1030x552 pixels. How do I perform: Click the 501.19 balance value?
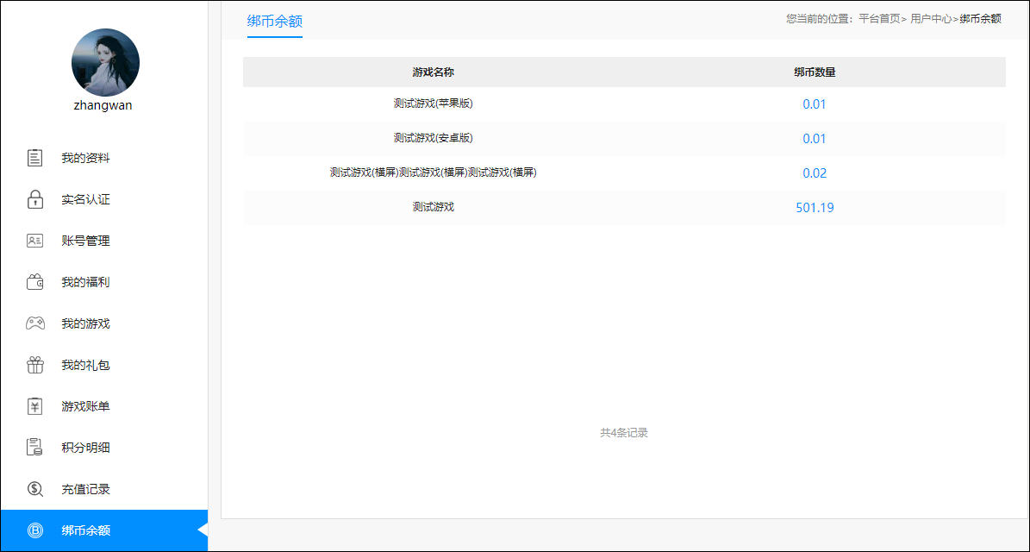815,208
